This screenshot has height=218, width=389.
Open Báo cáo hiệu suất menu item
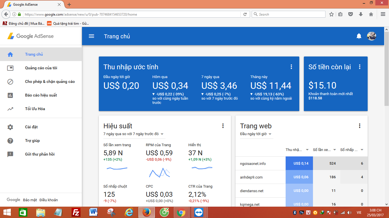click(x=41, y=95)
